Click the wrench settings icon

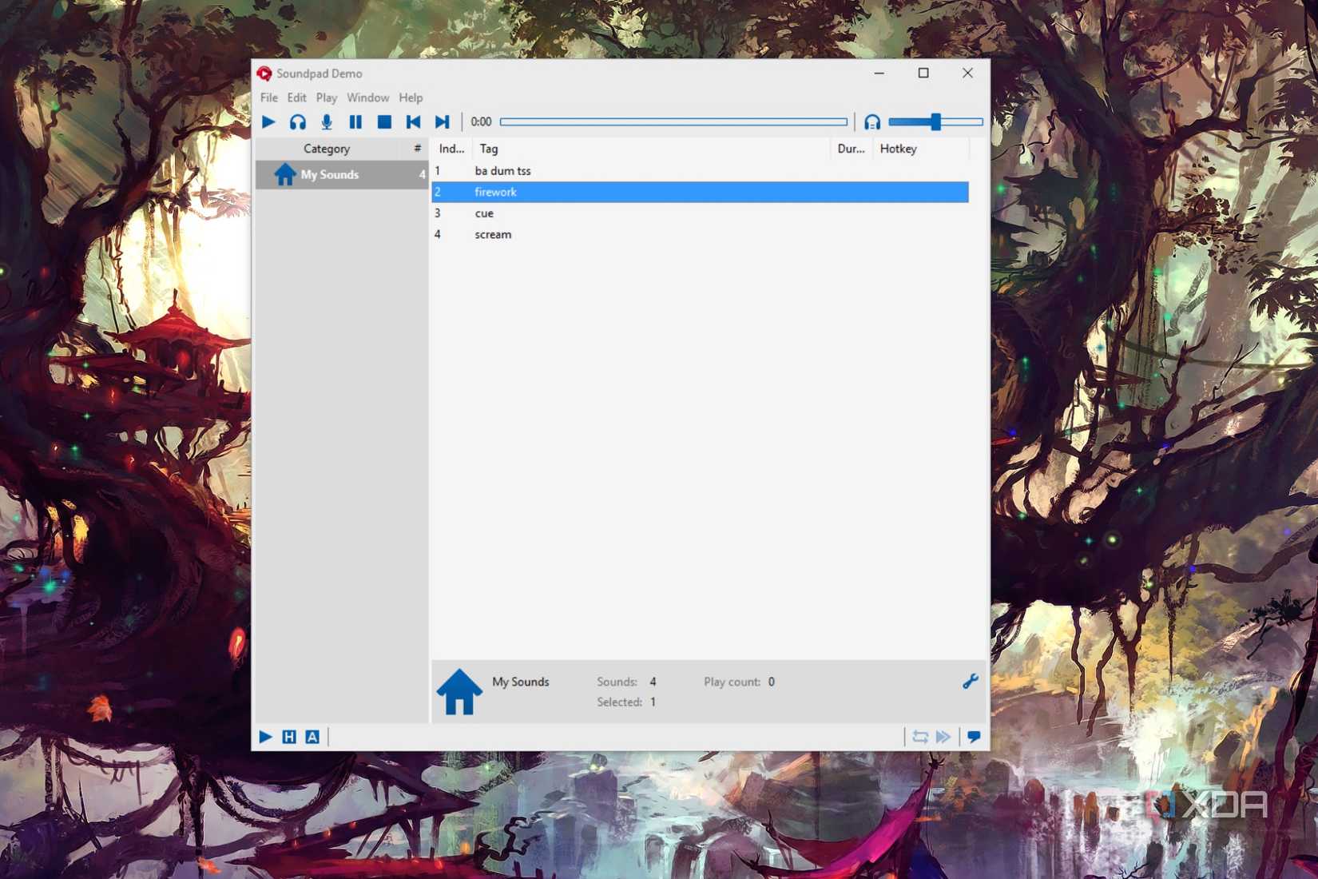pos(970,682)
